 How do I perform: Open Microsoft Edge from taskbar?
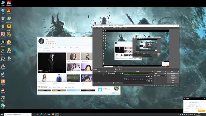tap(41, 114)
